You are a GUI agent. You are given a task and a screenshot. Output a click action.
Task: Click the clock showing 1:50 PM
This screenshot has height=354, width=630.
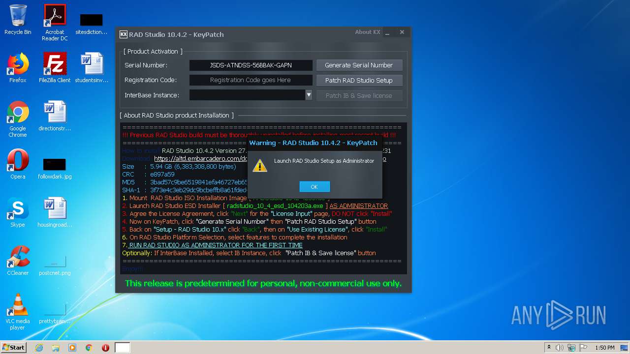(605, 348)
